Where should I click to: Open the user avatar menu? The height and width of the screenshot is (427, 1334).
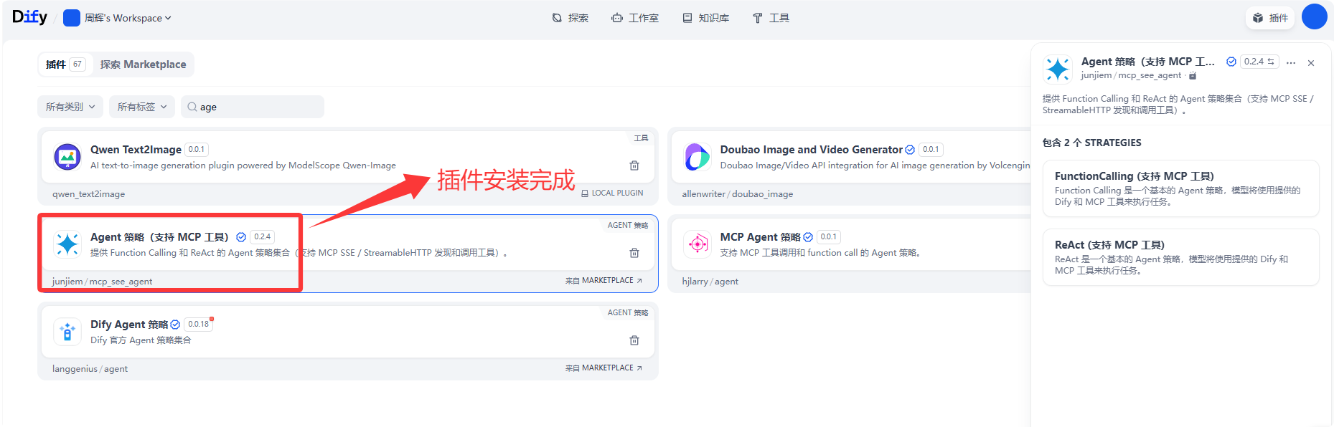1315,16
